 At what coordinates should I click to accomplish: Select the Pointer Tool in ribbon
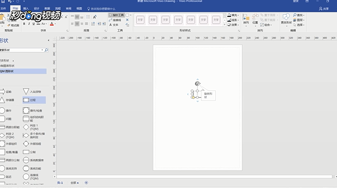[116, 15]
